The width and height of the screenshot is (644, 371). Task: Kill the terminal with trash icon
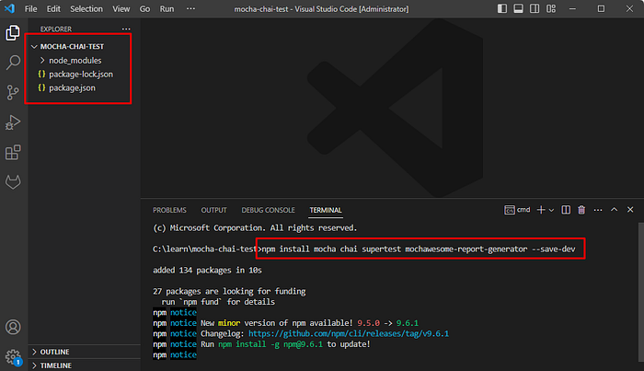(x=581, y=210)
